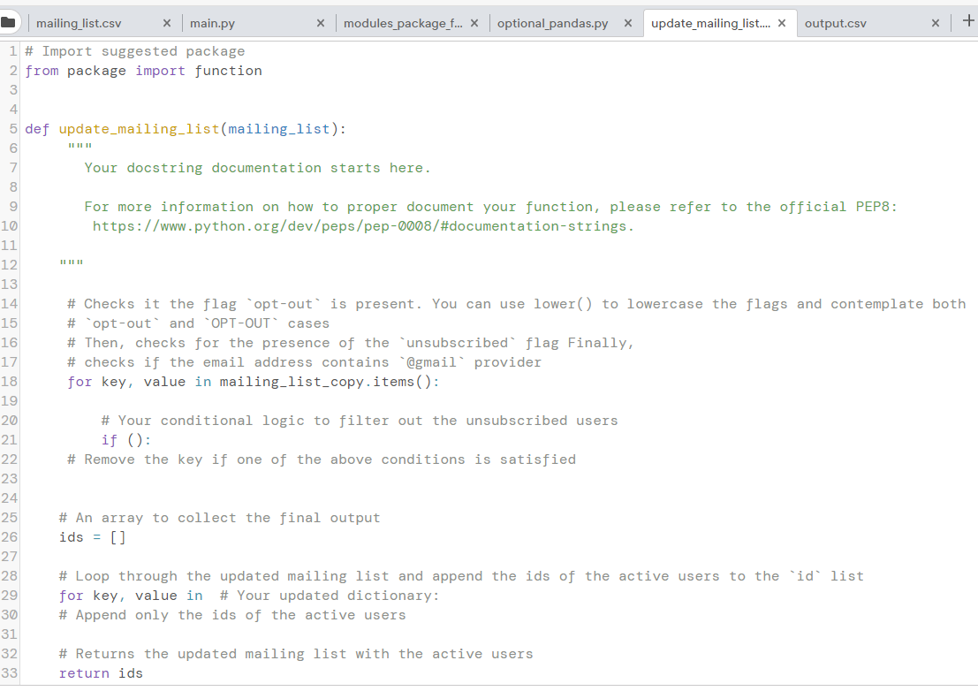This screenshot has width=978, height=691.
Task: Close the update_mailing_list tab
Action: [x=782, y=23]
